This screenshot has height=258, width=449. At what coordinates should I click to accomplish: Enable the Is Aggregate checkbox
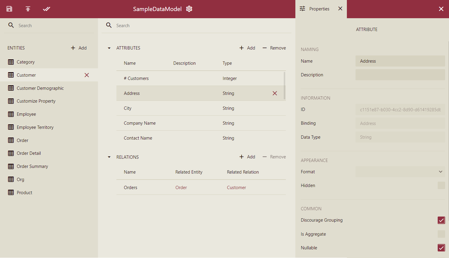(441, 234)
